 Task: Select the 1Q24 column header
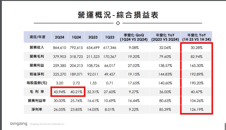[x=76, y=37]
